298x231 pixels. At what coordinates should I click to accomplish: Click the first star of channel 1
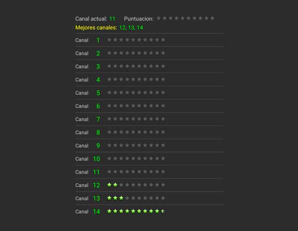coord(110,40)
